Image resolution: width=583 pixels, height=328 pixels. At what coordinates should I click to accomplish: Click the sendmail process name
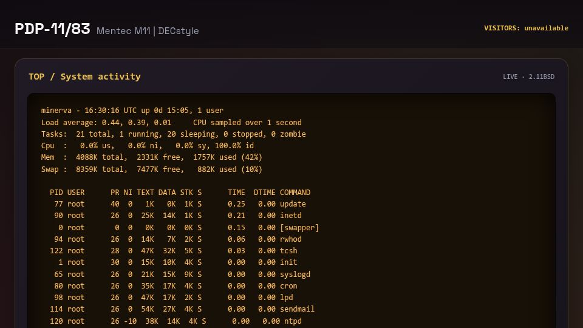[x=297, y=309]
